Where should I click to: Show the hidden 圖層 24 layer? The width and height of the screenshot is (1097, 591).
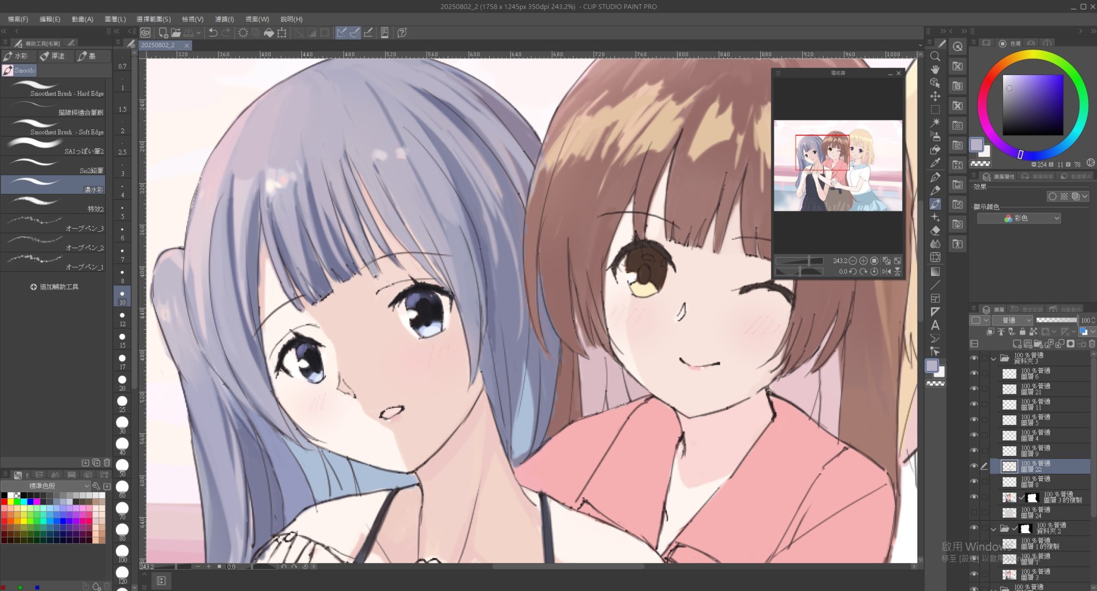point(974,512)
